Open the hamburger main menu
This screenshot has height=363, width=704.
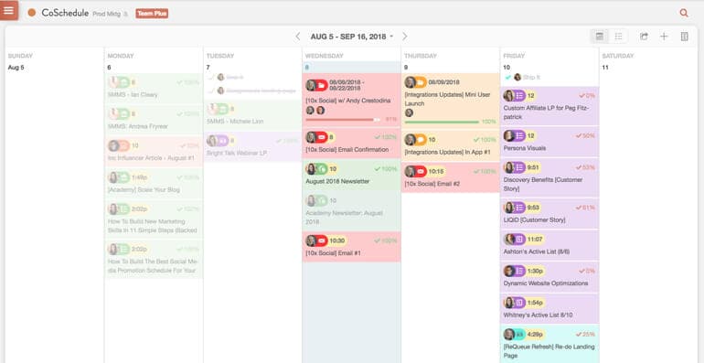9,10
